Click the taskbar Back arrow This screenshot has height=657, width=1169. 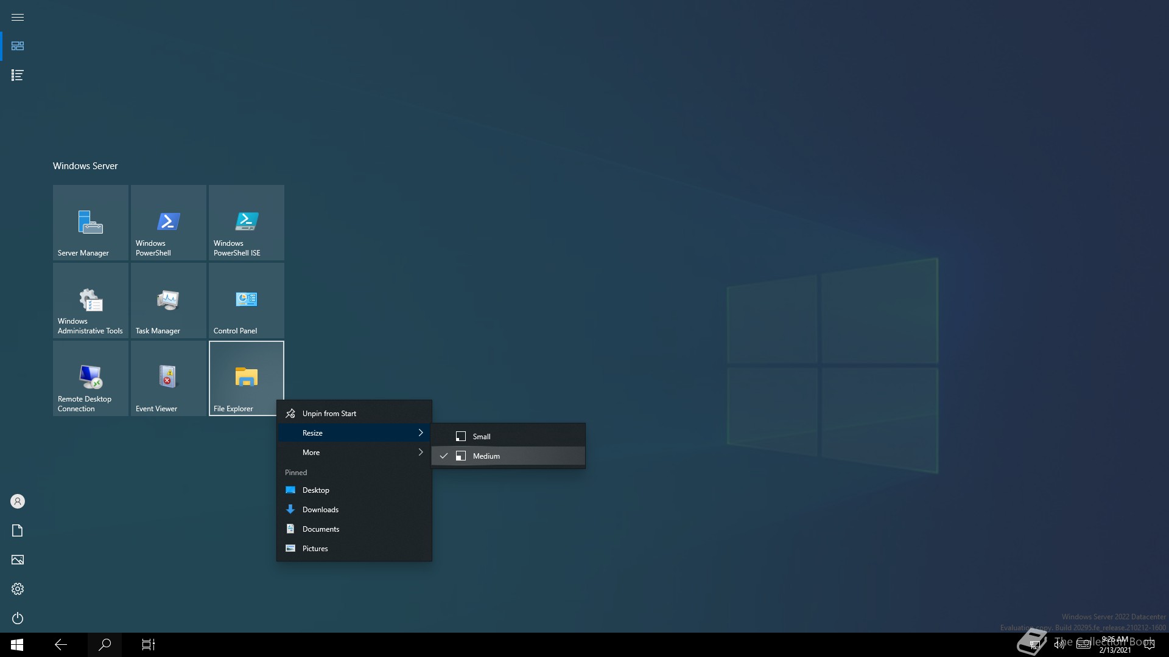[61, 645]
